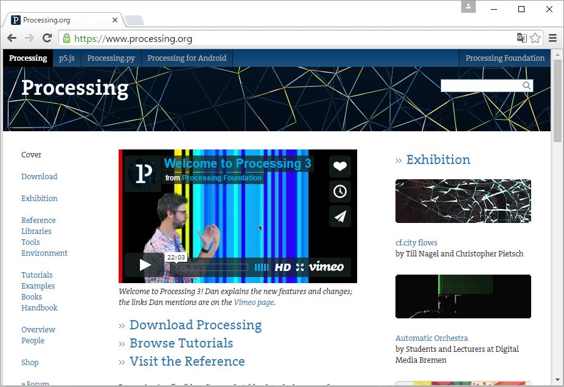Bookmark this page with the star icon
Screen dimensions: 564x387
(535, 38)
